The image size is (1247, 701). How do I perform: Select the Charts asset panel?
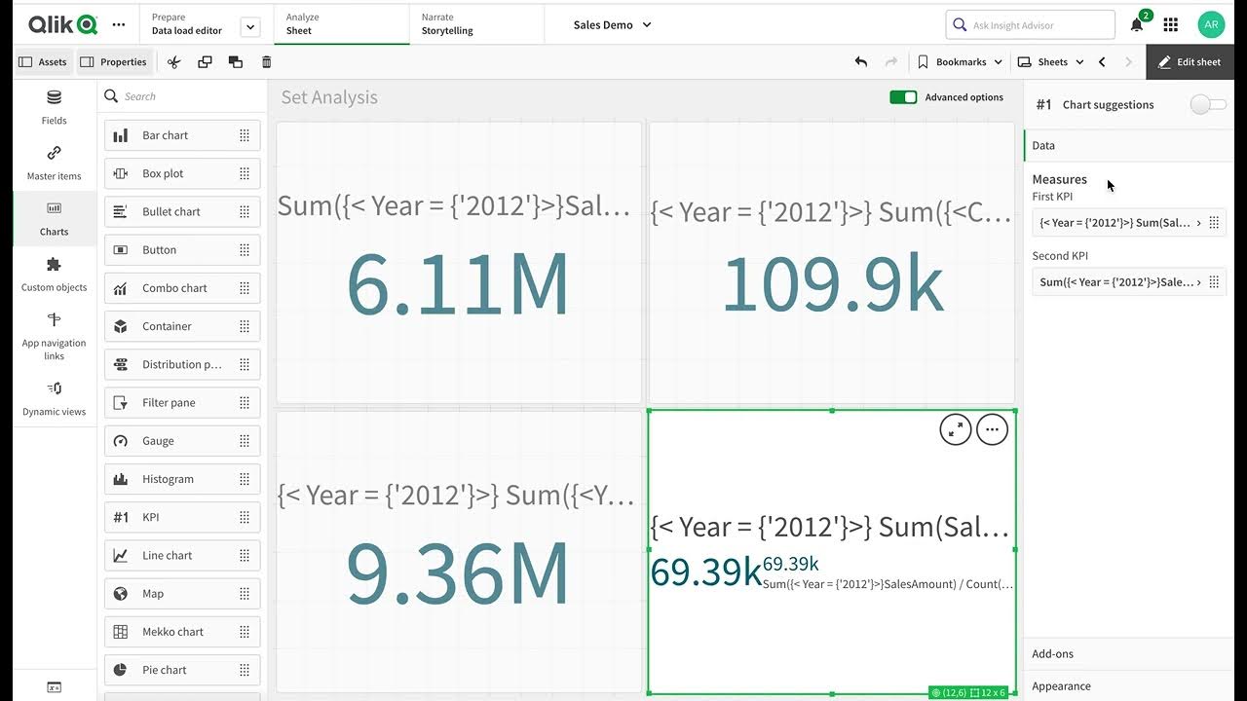pyautogui.click(x=54, y=218)
